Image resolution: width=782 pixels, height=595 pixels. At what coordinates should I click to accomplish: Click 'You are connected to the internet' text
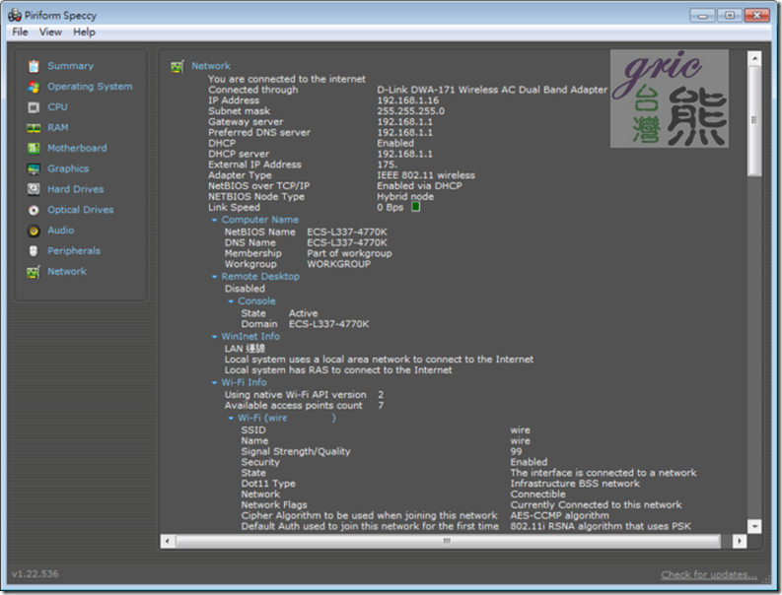click(x=286, y=79)
